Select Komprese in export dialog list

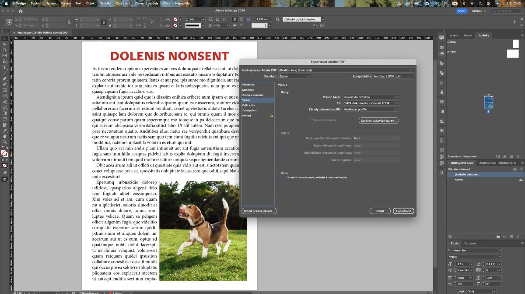click(258, 89)
